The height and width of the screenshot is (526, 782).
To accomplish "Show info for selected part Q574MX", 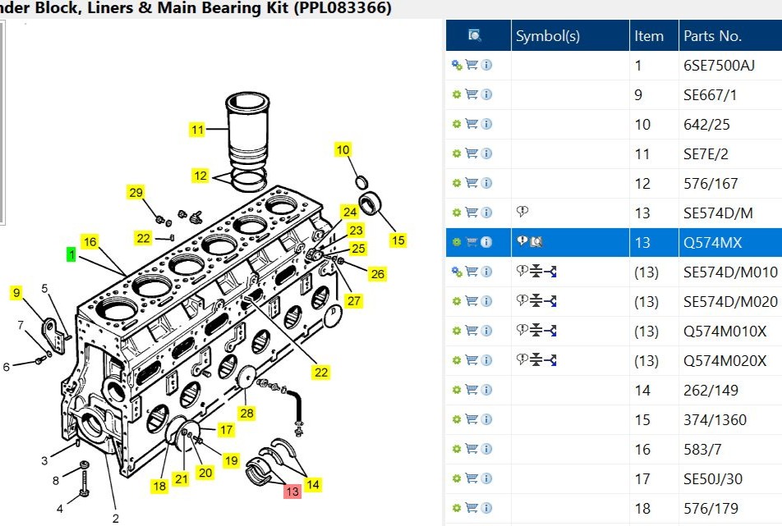I will click(x=486, y=242).
